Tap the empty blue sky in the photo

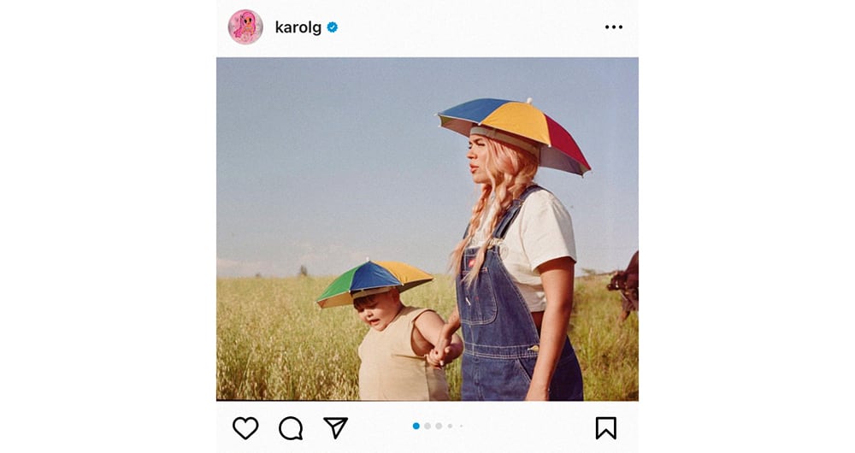tap(327, 153)
